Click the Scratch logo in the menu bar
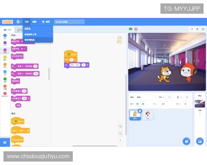 click(x=8, y=22)
